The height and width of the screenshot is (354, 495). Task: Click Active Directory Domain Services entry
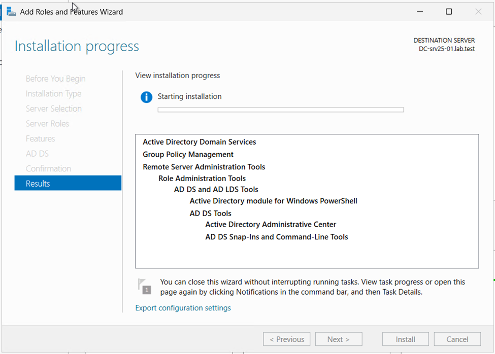[199, 142]
